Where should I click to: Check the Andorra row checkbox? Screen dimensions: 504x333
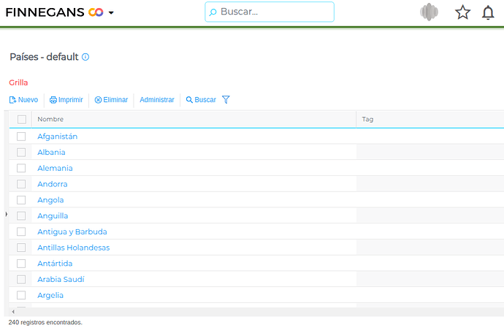[21, 184]
